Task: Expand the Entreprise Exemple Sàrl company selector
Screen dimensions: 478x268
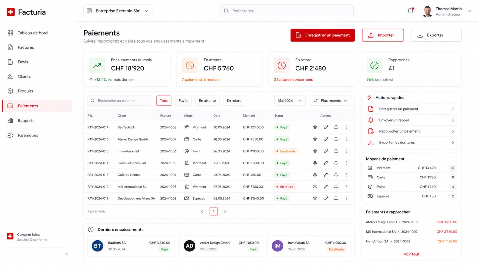Action: coord(118,11)
